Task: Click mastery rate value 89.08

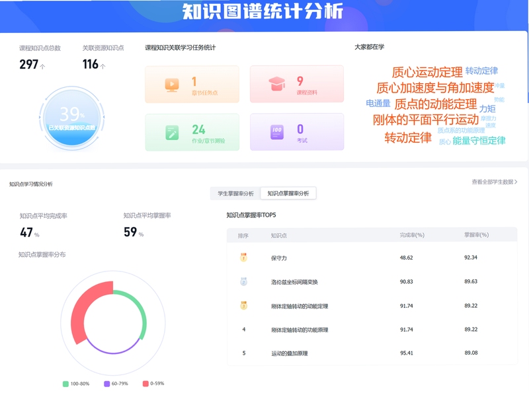Action: (x=471, y=353)
